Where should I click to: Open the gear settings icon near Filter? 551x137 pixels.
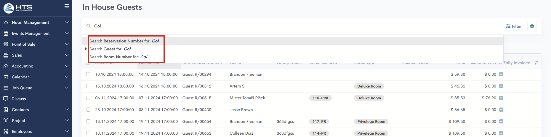[x=532, y=26]
